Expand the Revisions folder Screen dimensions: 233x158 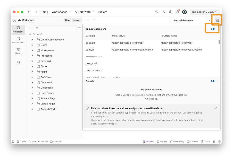[x=32, y=61]
